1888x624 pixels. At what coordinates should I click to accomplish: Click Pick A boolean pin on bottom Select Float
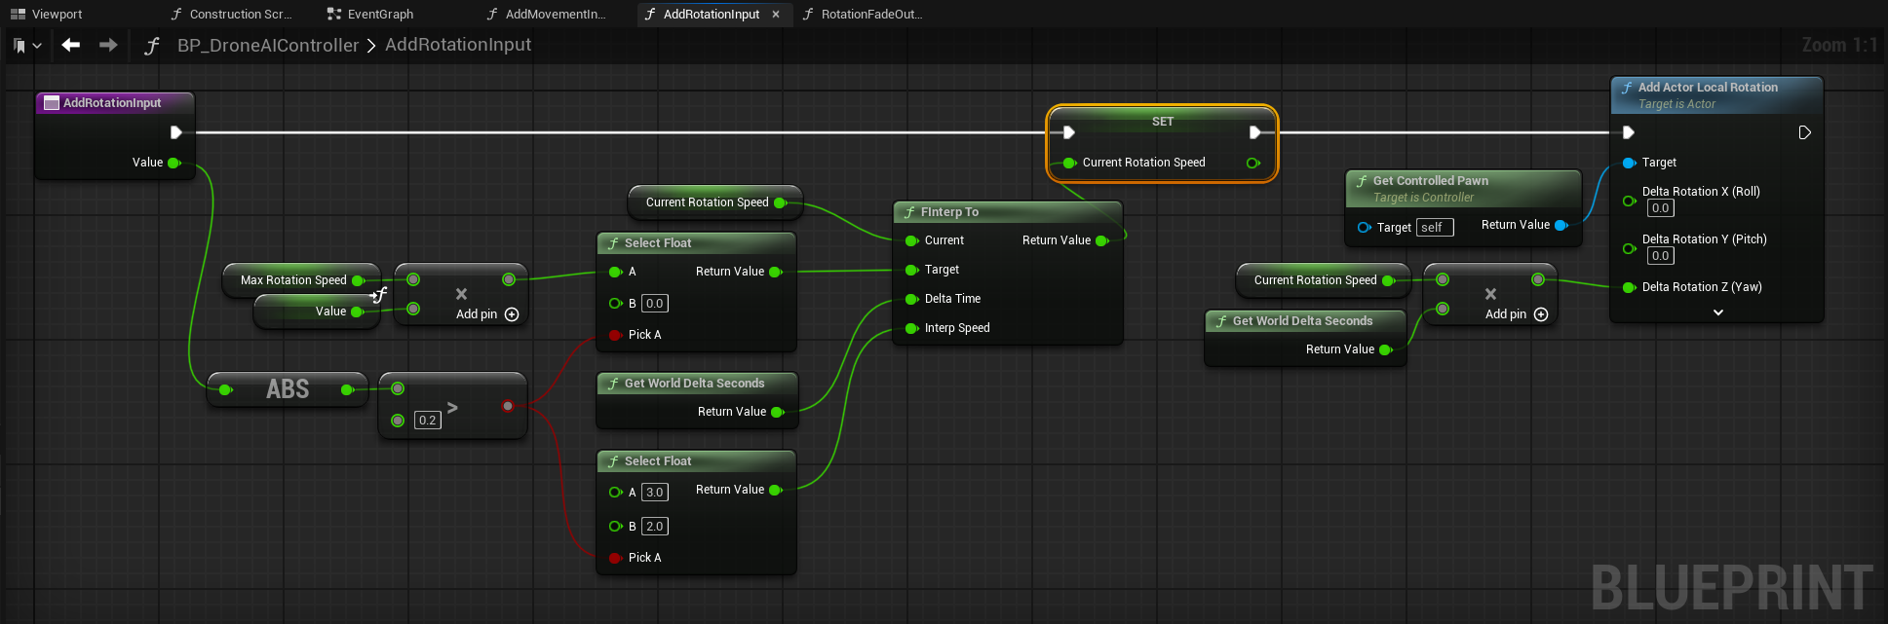tap(615, 558)
